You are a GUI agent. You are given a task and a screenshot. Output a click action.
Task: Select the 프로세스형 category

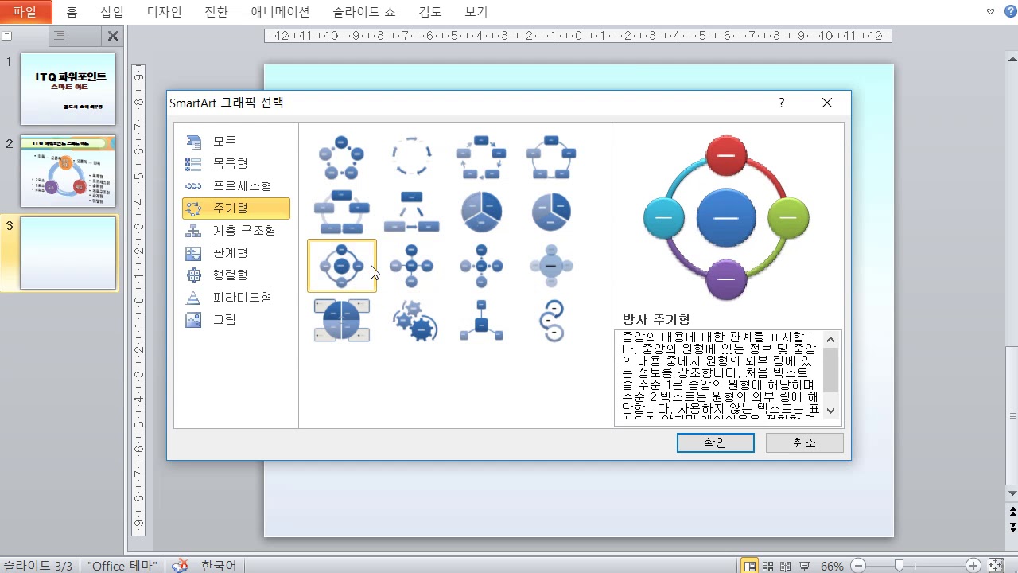click(235, 186)
